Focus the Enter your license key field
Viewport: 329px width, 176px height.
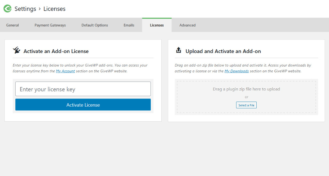pos(83,89)
